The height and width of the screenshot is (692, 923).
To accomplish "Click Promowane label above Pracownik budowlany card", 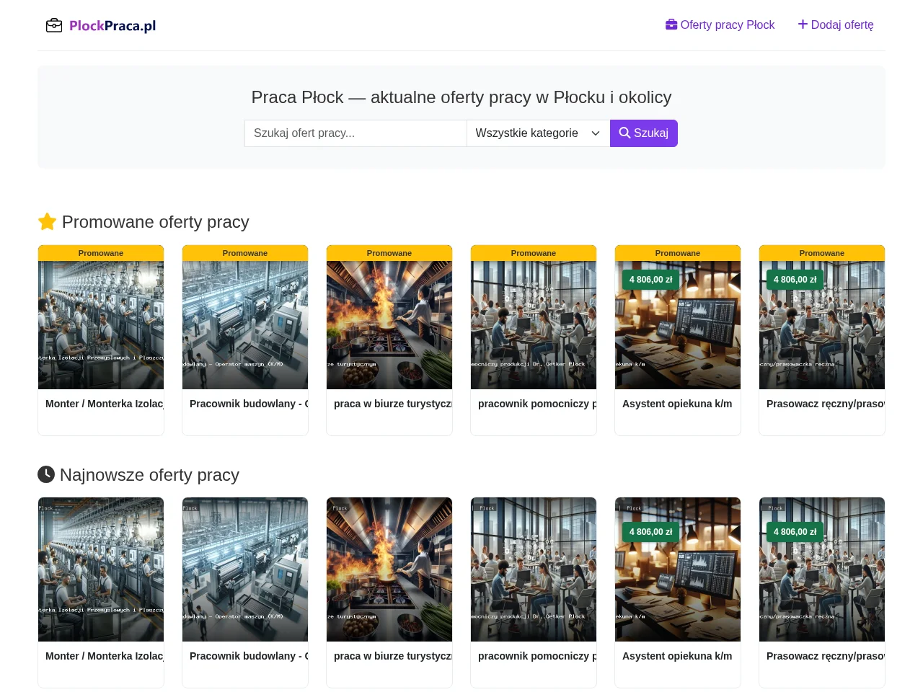I will point(245,253).
